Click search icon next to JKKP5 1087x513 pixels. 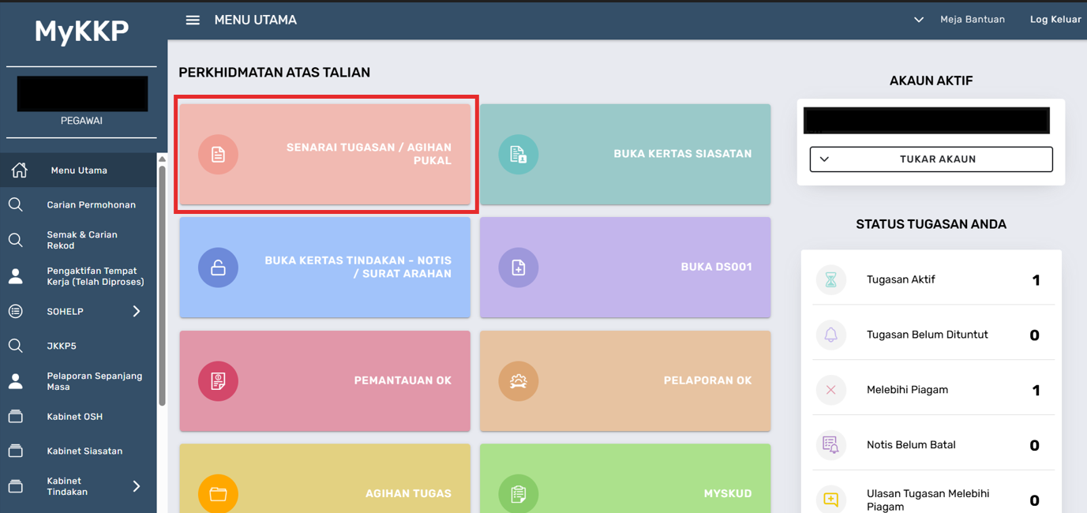16,346
